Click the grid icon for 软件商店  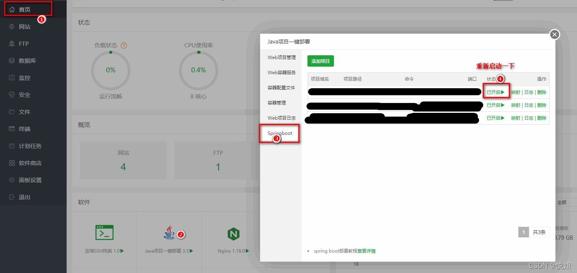coord(12,163)
